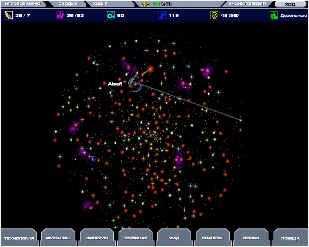The height and width of the screenshot is (247, 309).
Task: Click the blue figure icon beside 119
Action: point(162,15)
